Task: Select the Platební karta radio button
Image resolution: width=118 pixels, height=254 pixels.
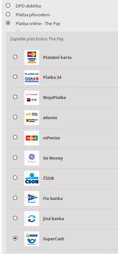Action: click(x=15, y=57)
